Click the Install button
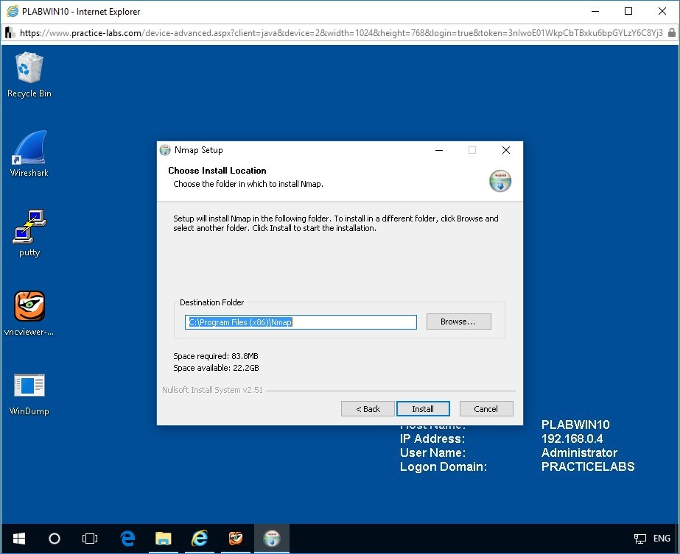The width and height of the screenshot is (680, 554). point(423,409)
